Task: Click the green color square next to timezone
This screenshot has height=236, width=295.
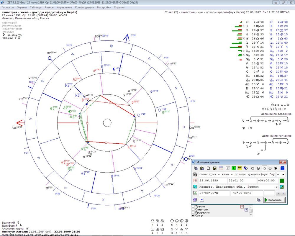Action: point(282,181)
